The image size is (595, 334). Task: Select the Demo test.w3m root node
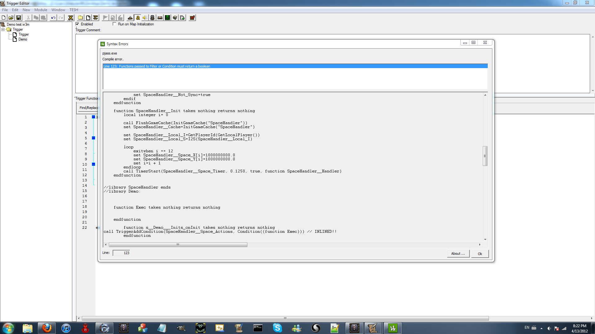click(18, 24)
